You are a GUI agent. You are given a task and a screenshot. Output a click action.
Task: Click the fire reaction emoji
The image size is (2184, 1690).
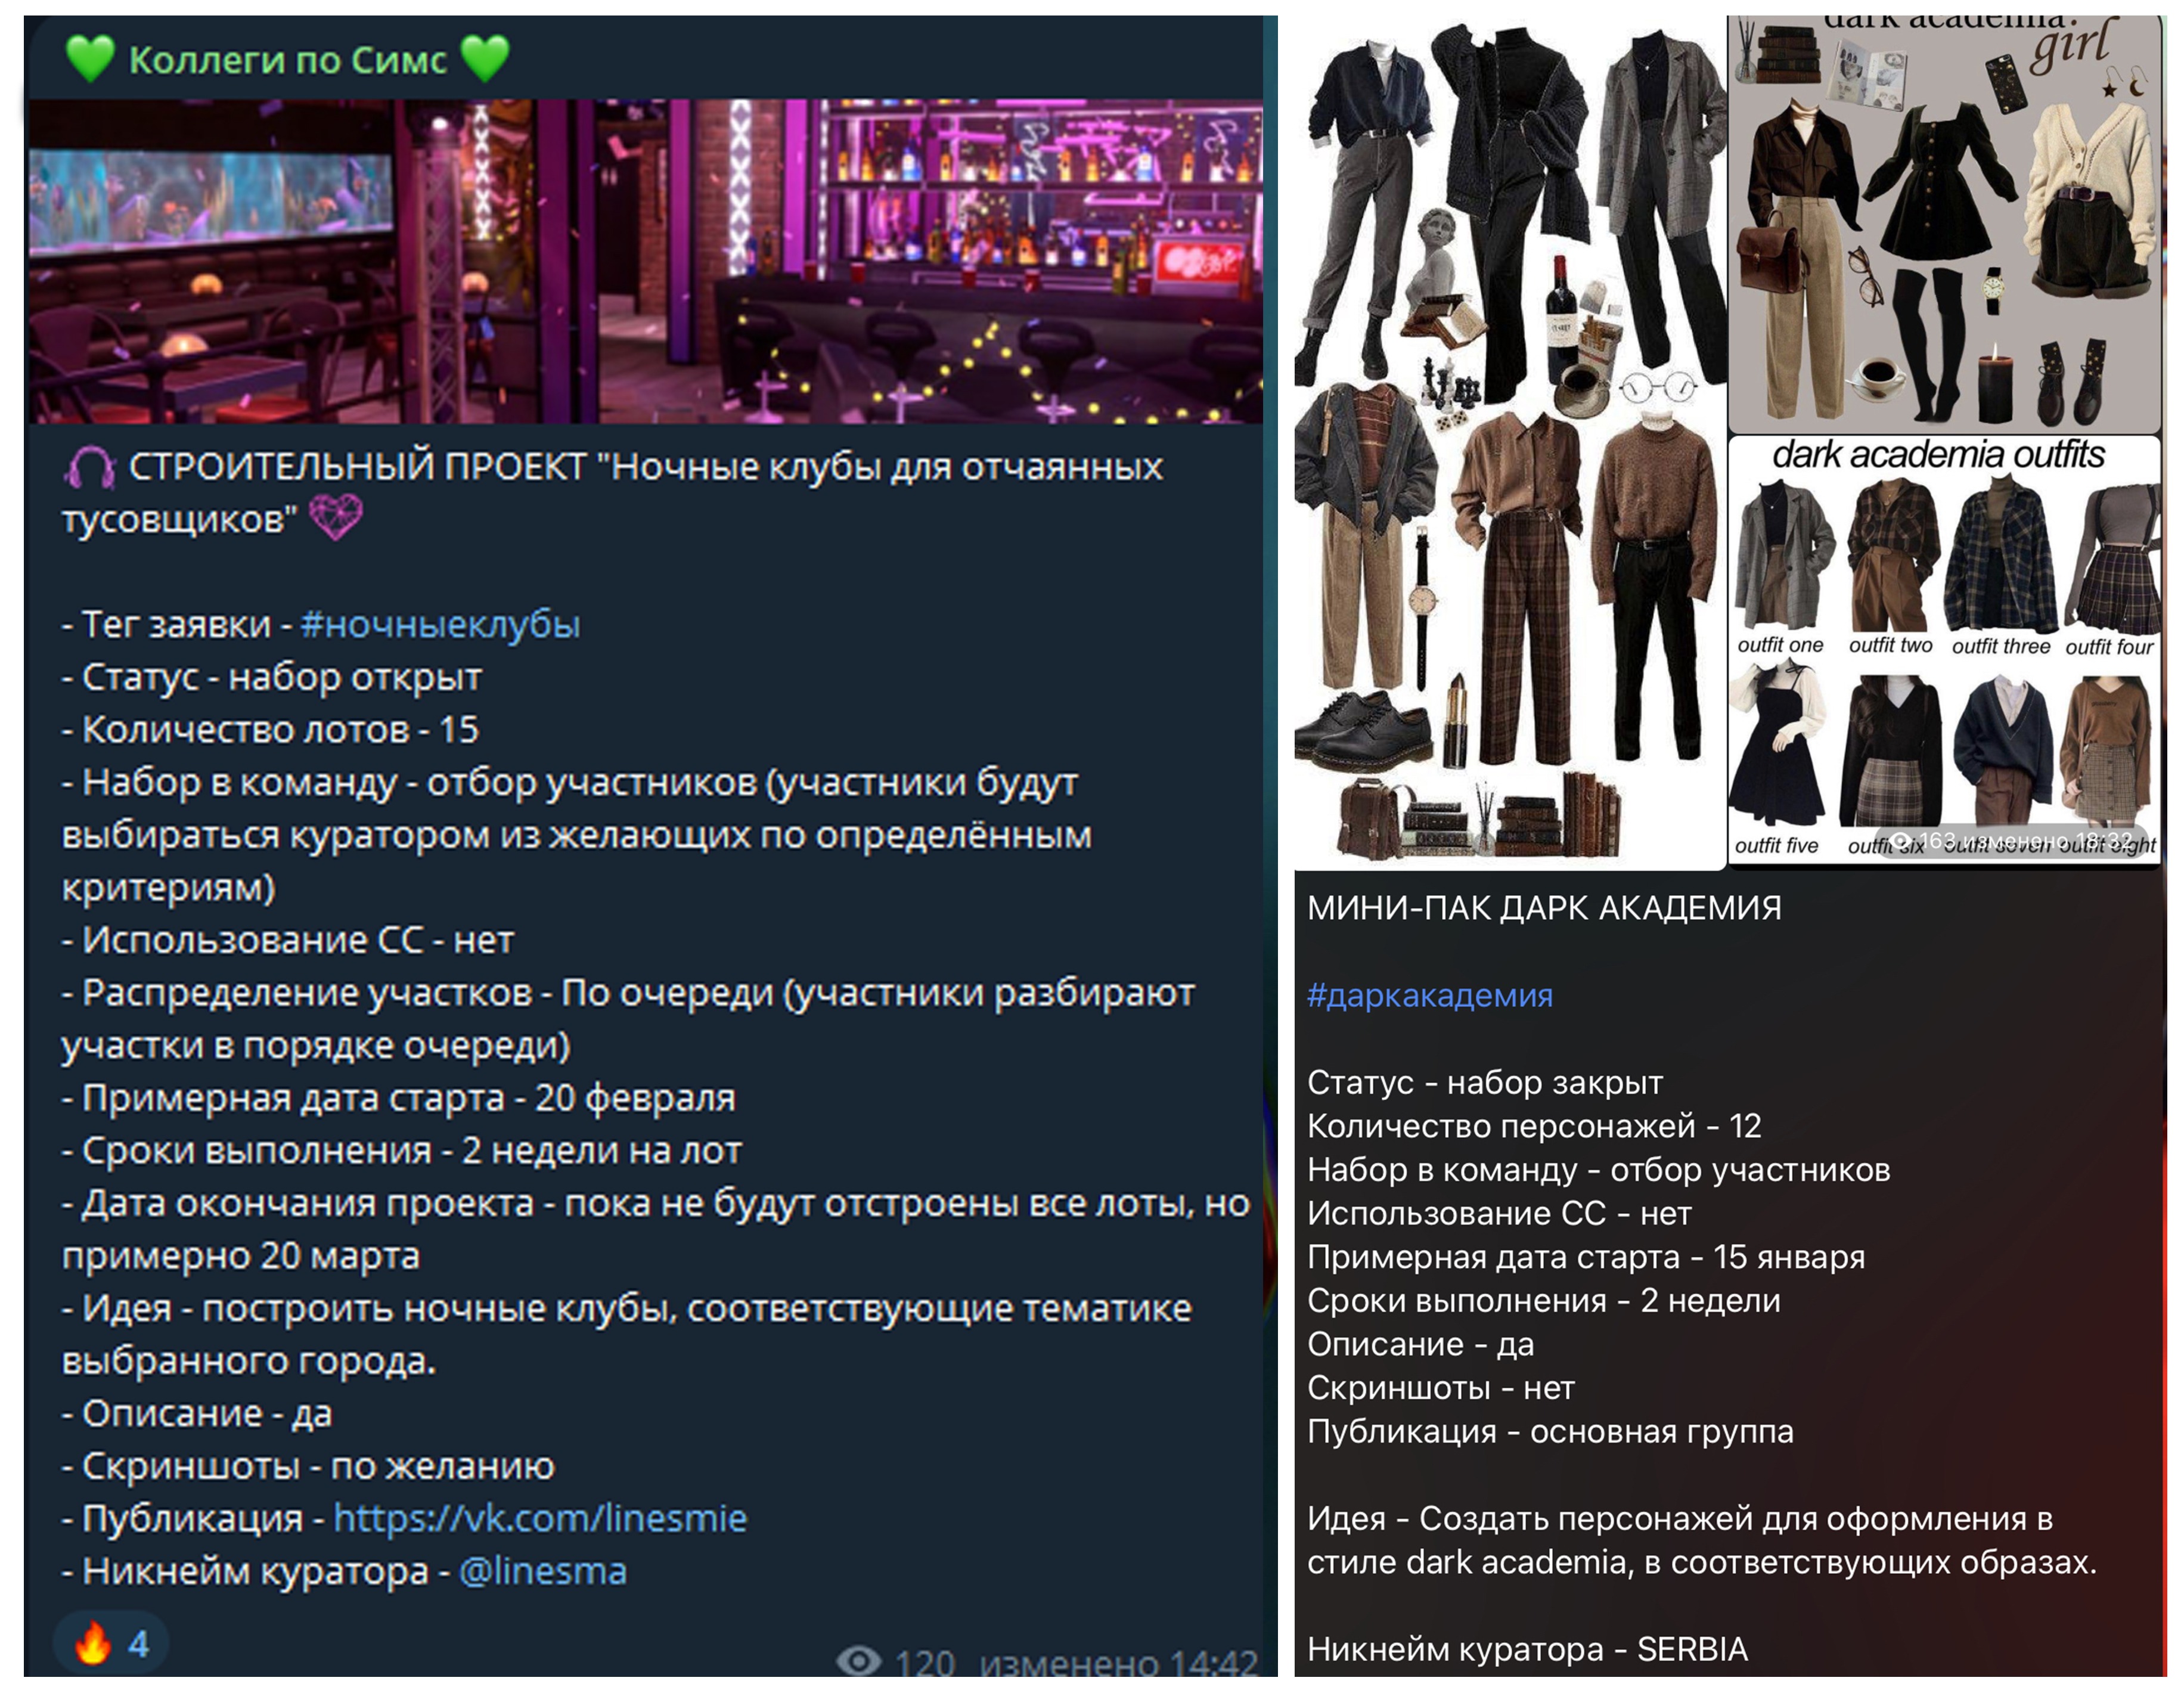93,1643
